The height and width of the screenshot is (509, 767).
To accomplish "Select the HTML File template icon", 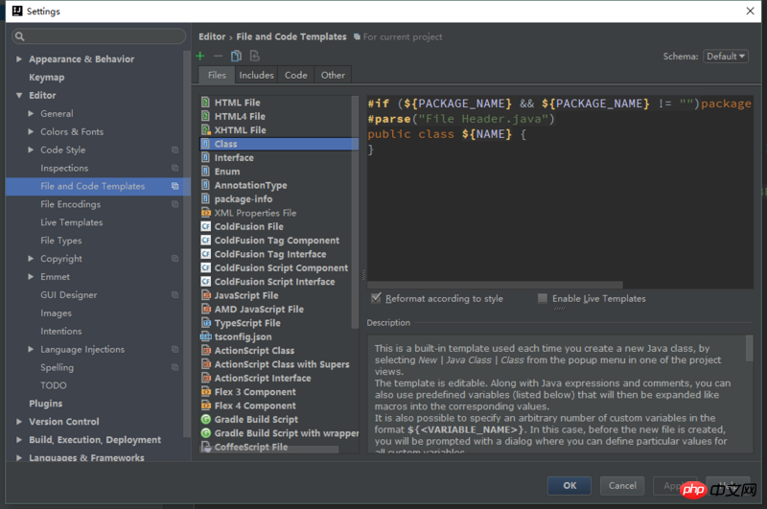I will tap(206, 103).
